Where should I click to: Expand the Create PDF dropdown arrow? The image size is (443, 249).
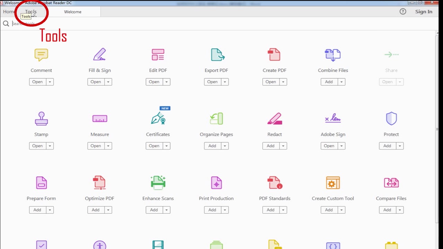[x=283, y=82]
